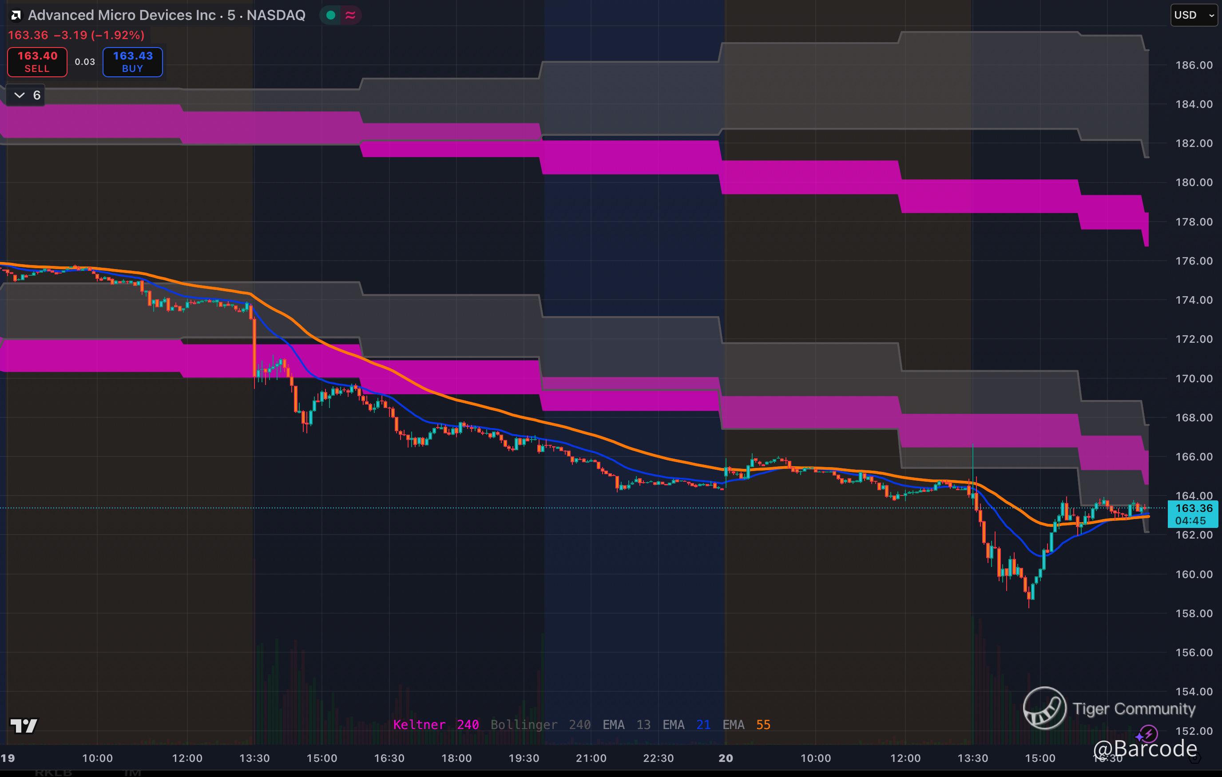Select the EMA 13 indicator label

pyautogui.click(x=626, y=725)
